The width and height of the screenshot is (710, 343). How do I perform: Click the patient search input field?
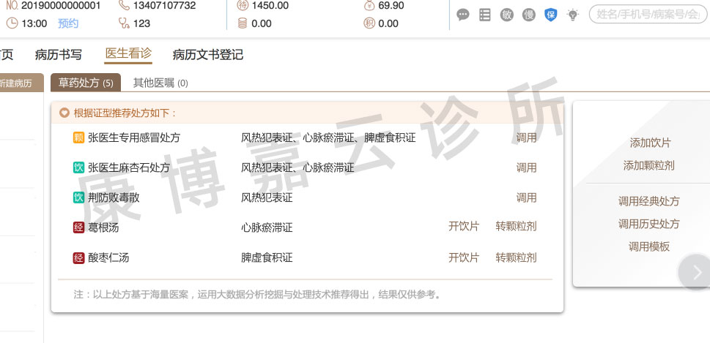point(648,15)
